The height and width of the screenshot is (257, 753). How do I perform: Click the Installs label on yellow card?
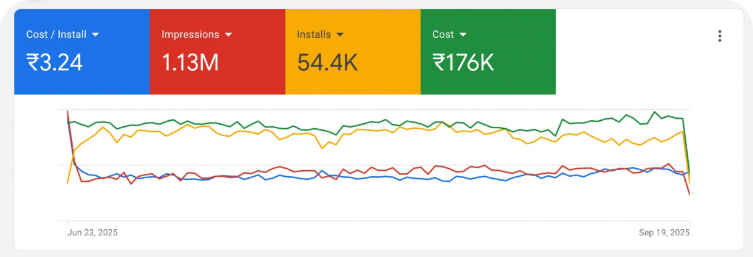click(313, 35)
